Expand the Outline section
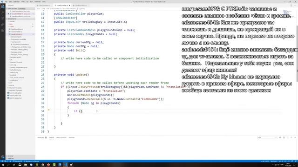This screenshot has height=167, width=298. [x=20, y=156]
